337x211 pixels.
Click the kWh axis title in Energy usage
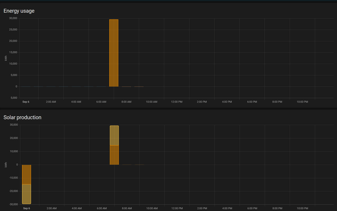pos(6,58)
